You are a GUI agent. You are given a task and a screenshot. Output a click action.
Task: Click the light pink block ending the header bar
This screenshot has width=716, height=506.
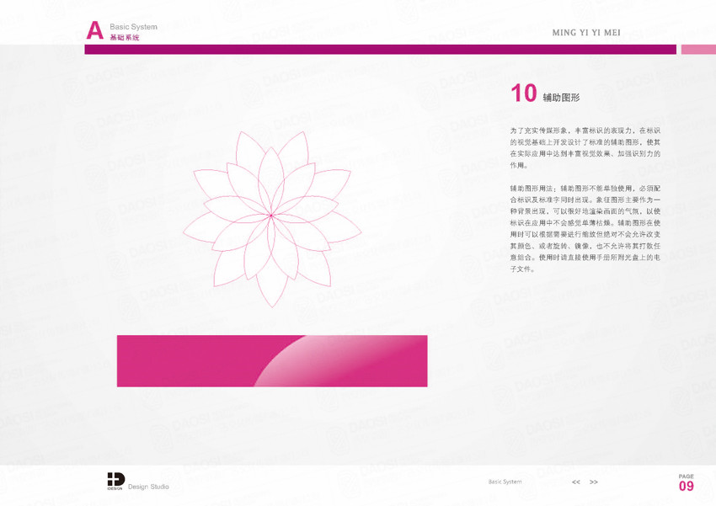click(697, 50)
